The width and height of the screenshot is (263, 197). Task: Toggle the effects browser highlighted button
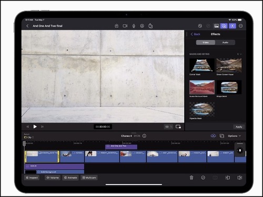(224, 26)
